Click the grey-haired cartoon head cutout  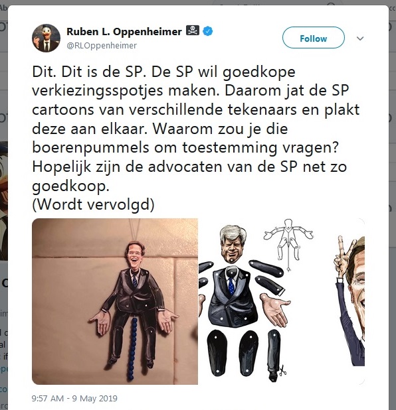233,244
